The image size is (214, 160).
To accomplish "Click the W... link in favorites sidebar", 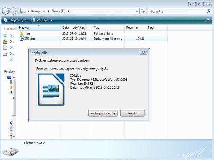I will click(x=12, y=60).
